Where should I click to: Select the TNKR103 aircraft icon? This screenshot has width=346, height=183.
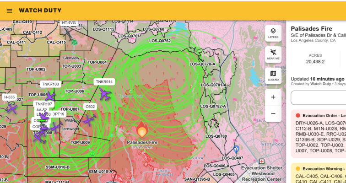50,96
